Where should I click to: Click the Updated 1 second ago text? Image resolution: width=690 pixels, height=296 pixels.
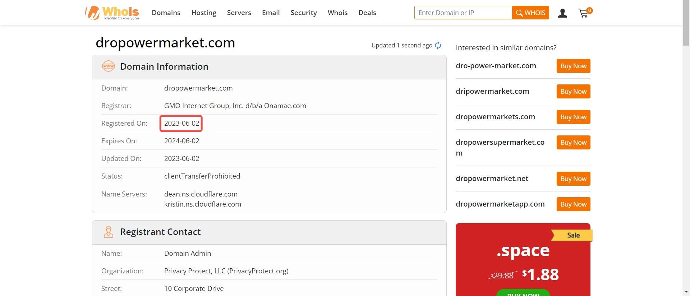point(402,45)
